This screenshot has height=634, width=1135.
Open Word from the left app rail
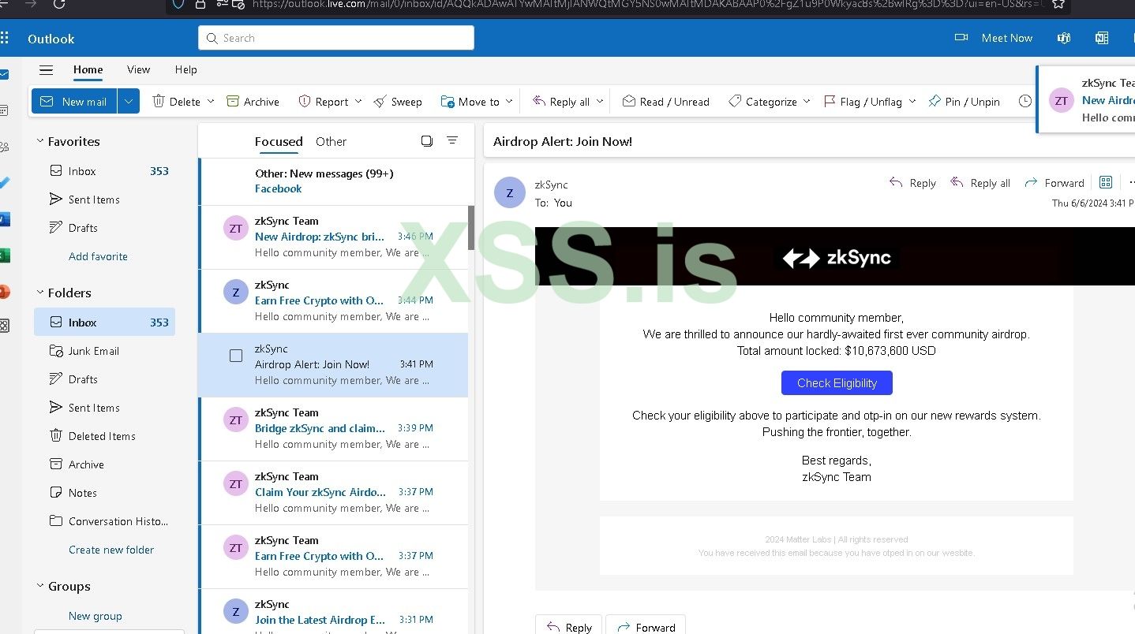(5, 219)
